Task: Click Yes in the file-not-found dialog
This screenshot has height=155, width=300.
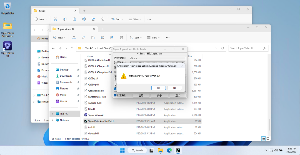Action: 158,88
